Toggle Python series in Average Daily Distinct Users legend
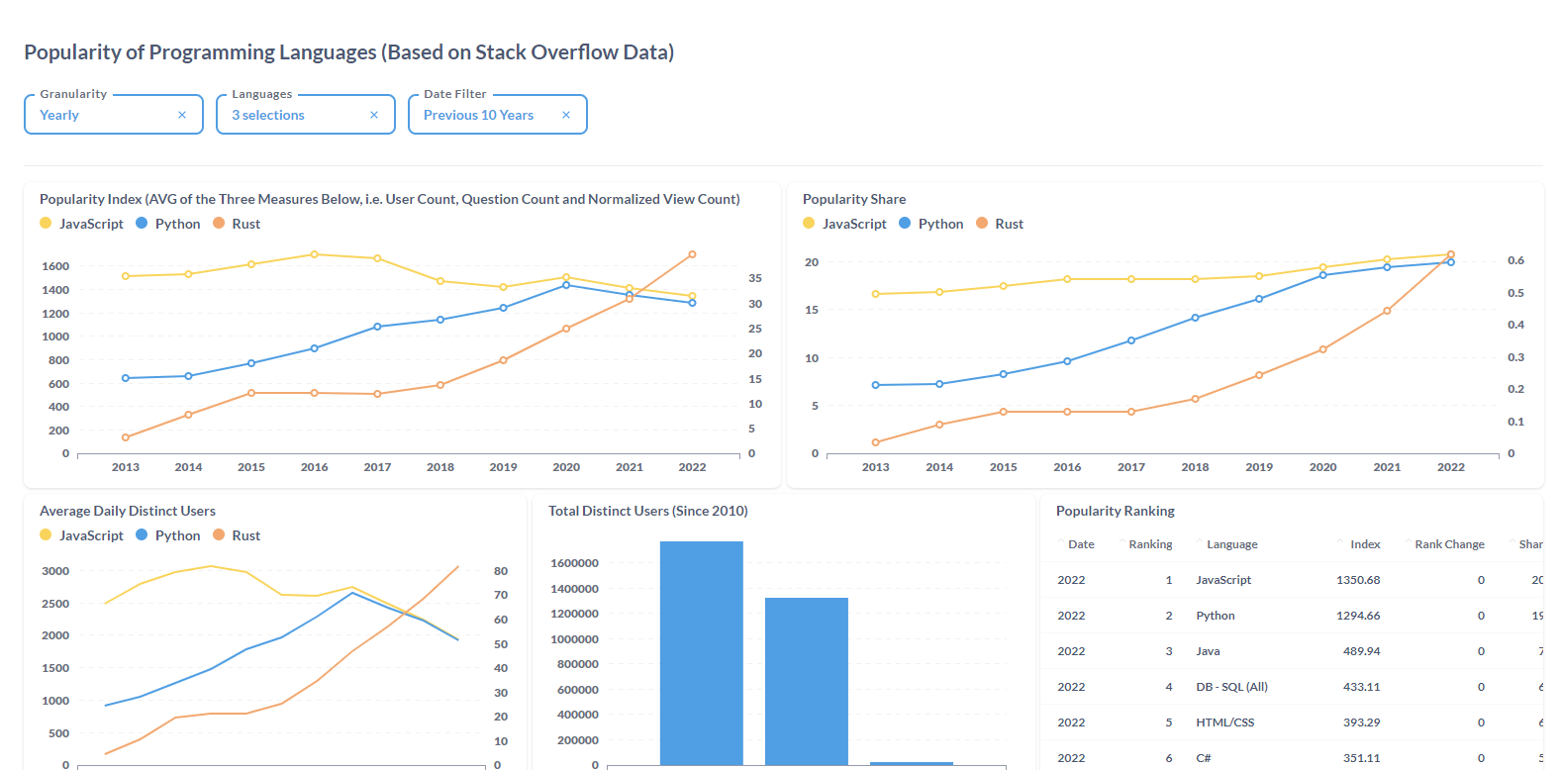1559x770 pixels. tap(168, 535)
